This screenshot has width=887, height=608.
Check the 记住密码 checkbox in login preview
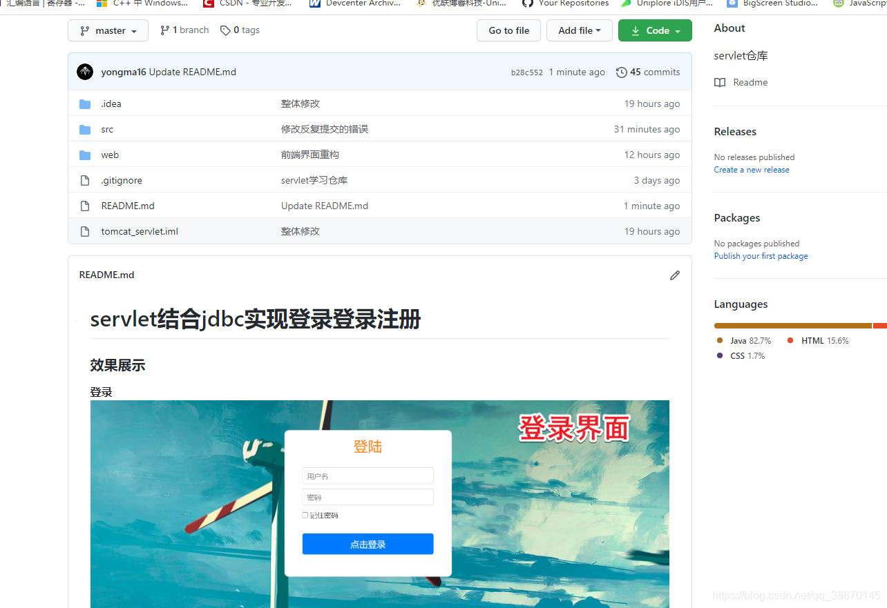click(x=305, y=515)
